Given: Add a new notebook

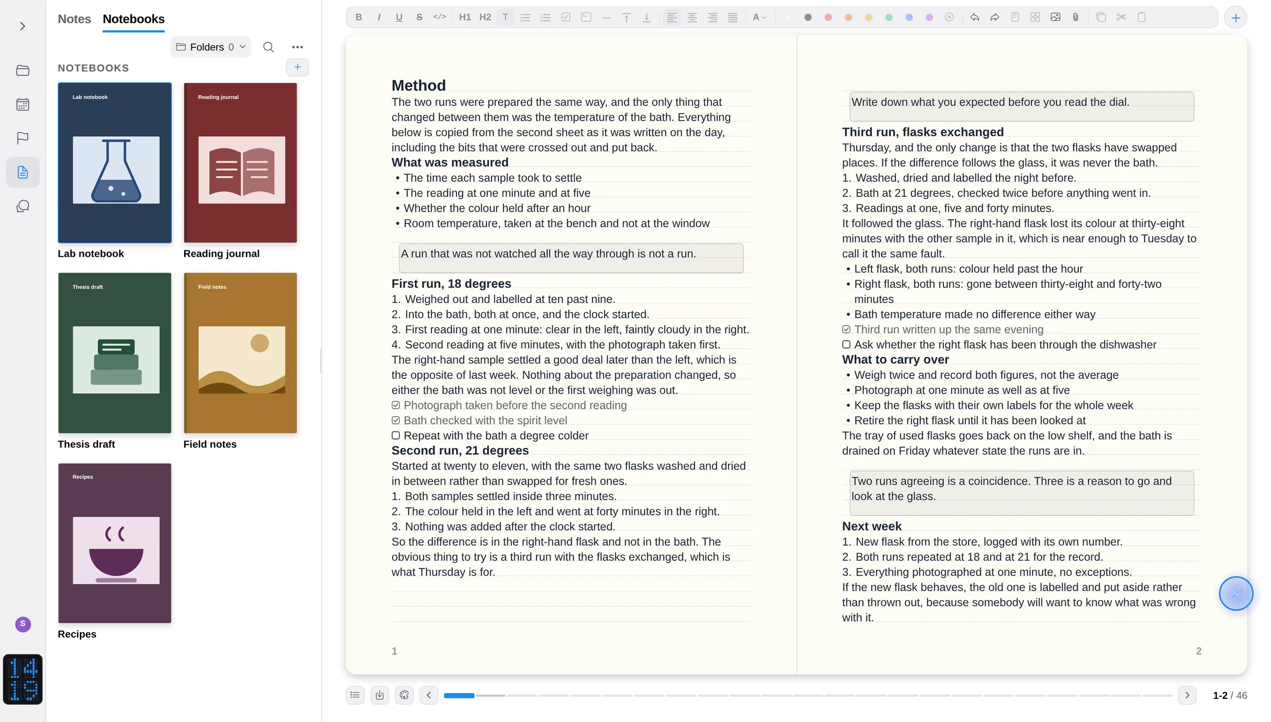Looking at the screenshot, I should pos(297,67).
